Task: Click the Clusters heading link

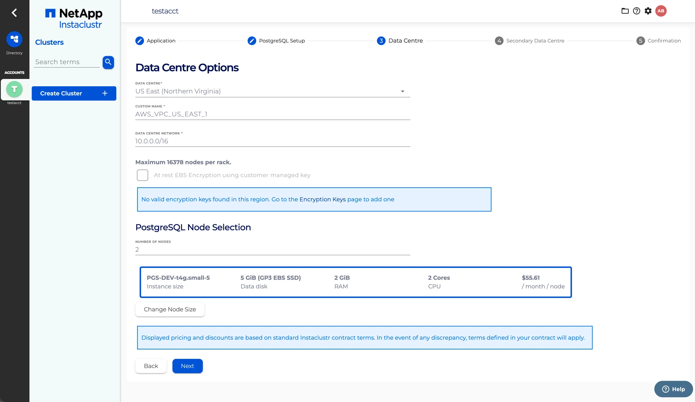Action: point(49,42)
